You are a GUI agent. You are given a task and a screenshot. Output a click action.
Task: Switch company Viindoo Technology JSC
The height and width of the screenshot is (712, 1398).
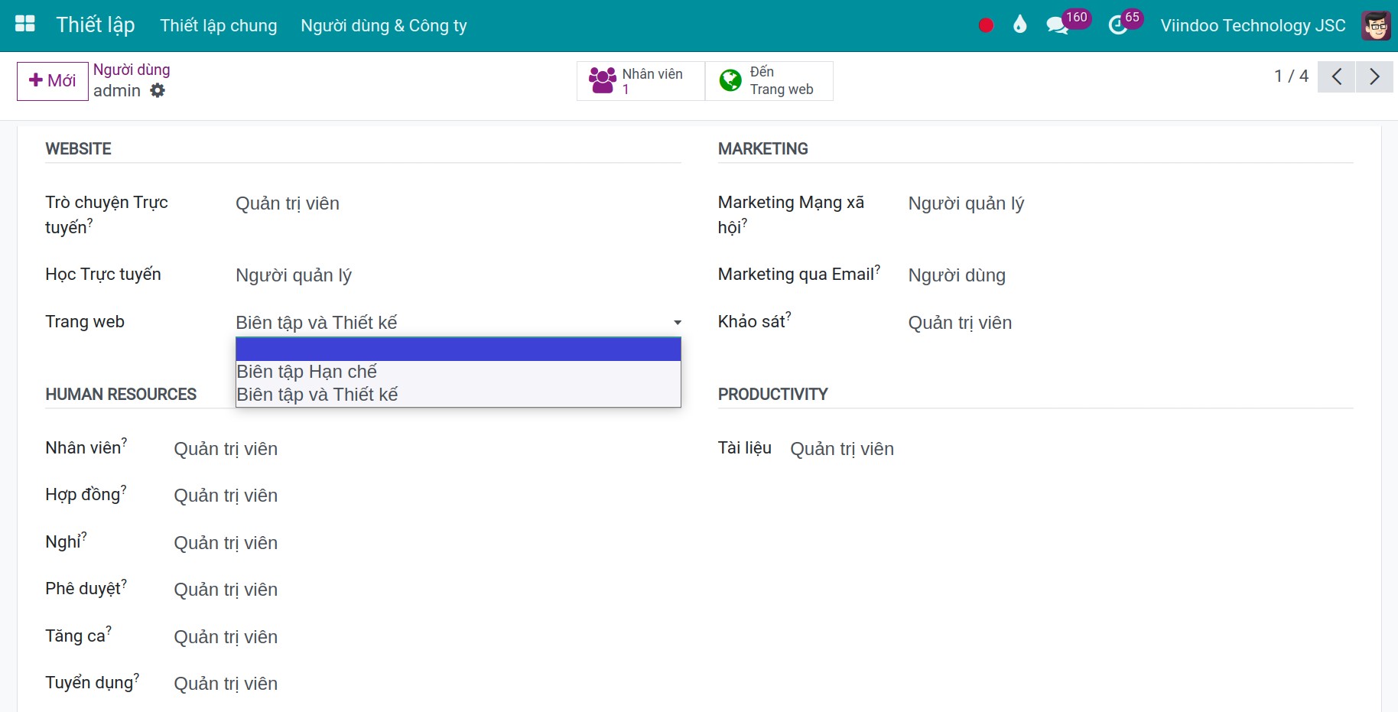pyautogui.click(x=1253, y=25)
